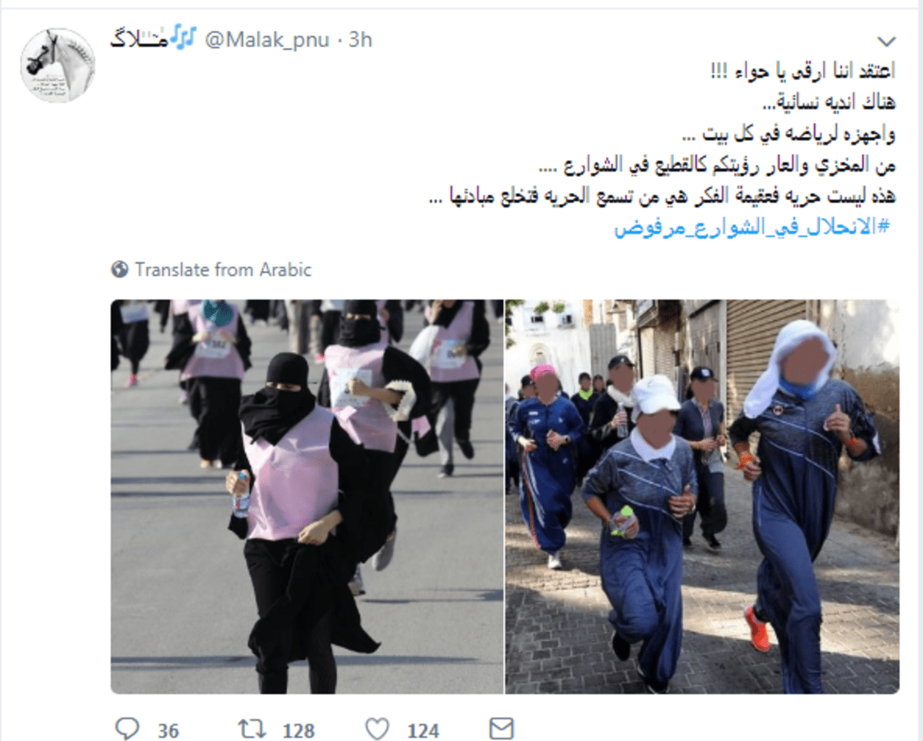Click the retweet arrows icon
Image resolution: width=923 pixels, height=741 pixels.
click(x=248, y=728)
